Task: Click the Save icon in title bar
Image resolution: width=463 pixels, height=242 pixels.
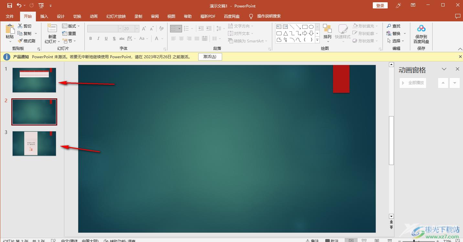Action: (10, 5)
